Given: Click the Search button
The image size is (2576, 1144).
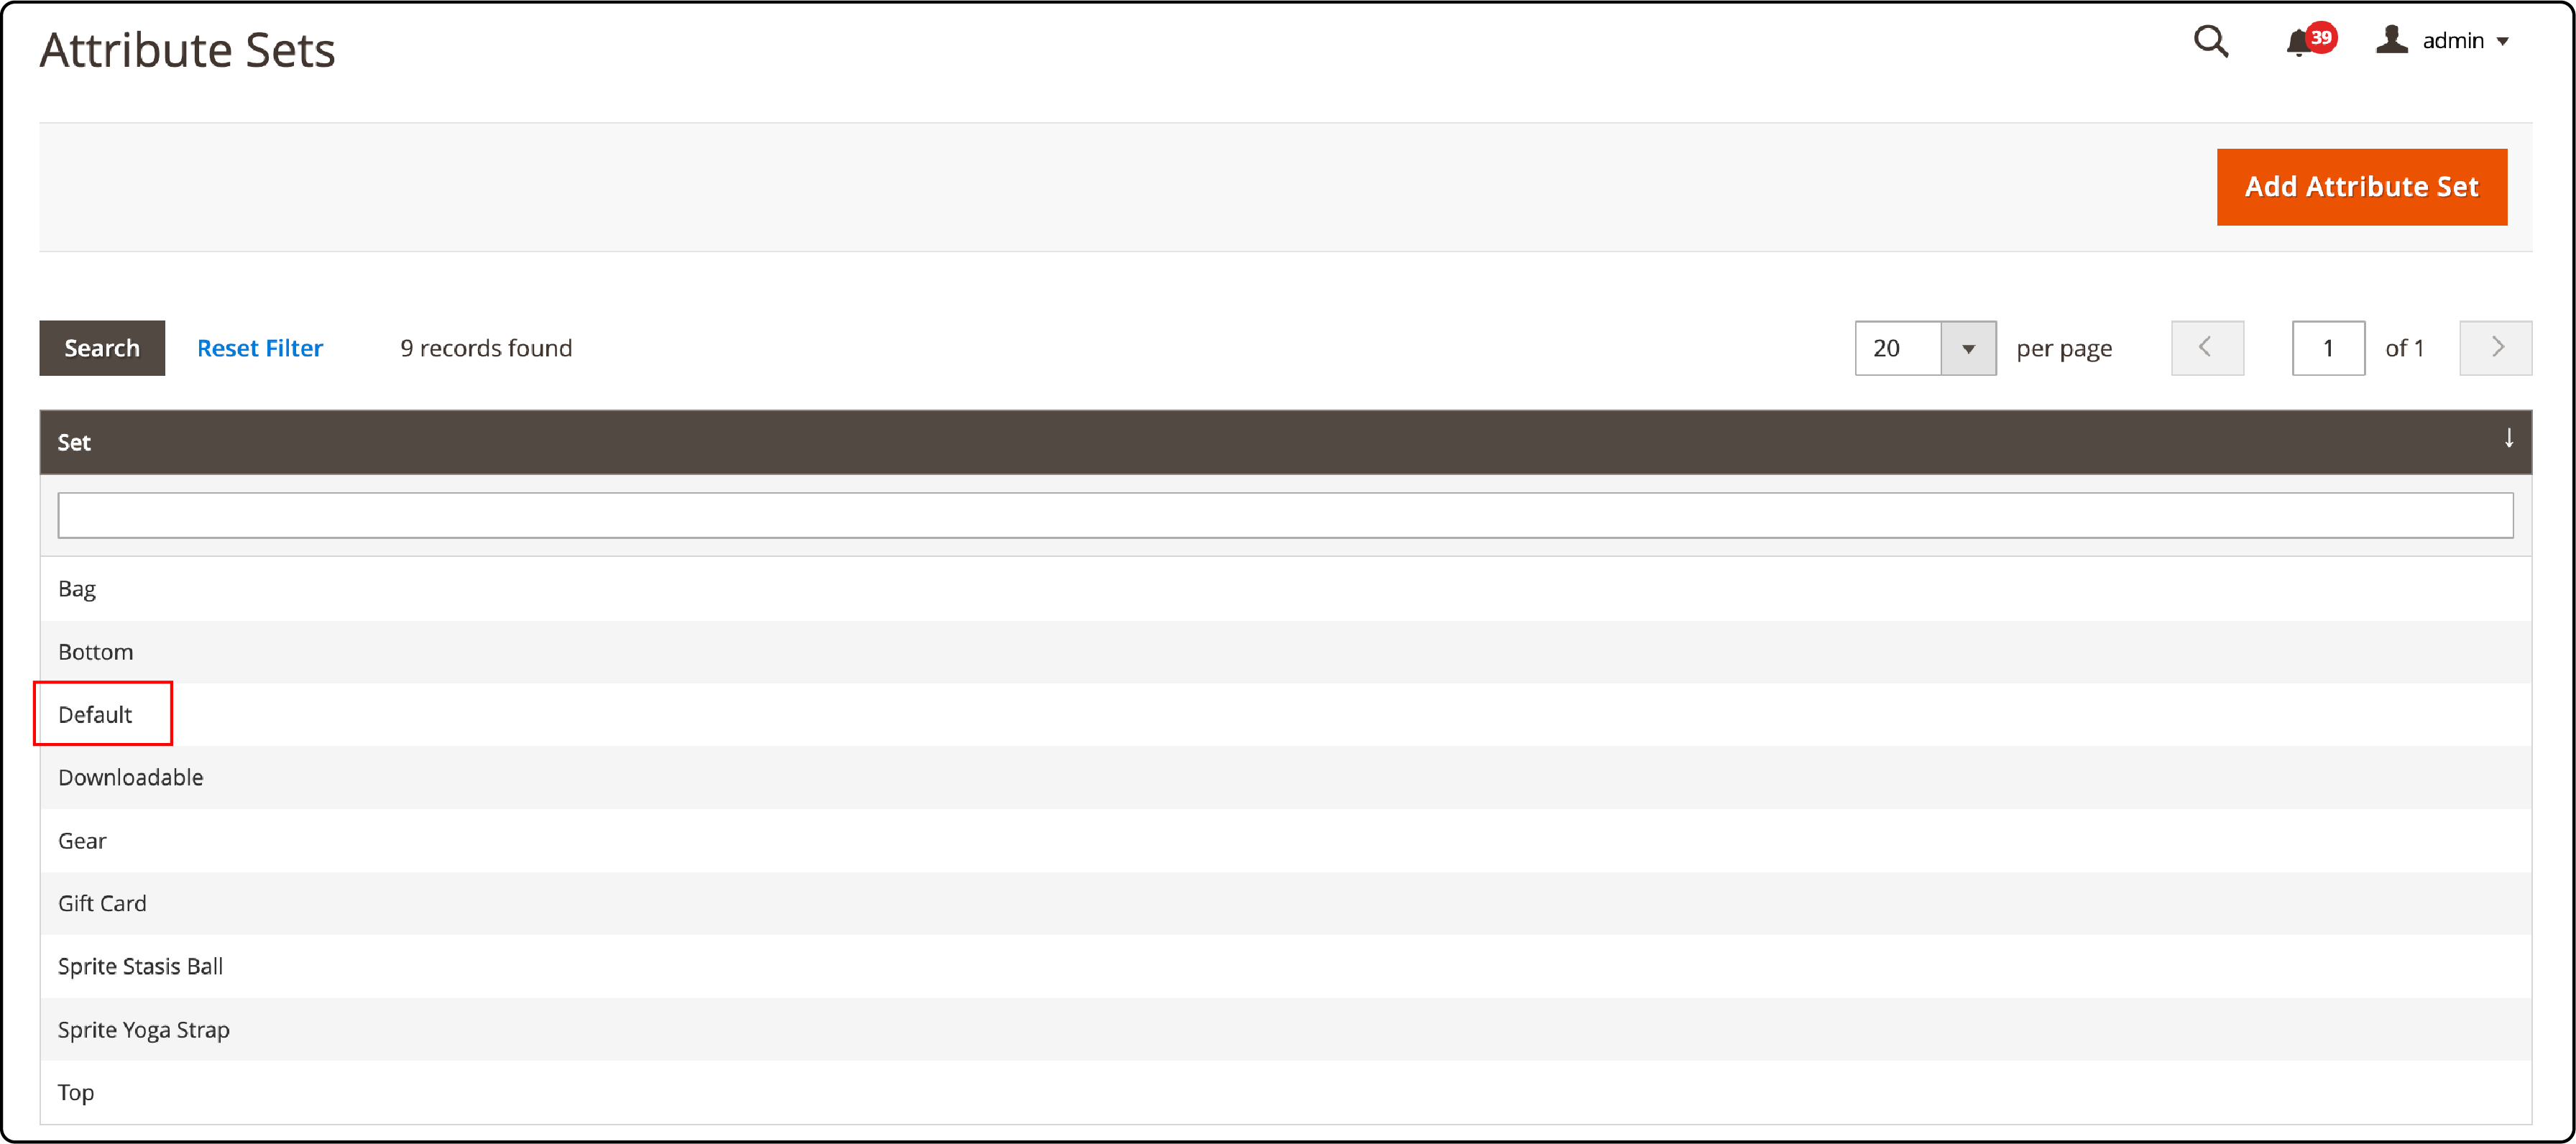Looking at the screenshot, I should 102,347.
